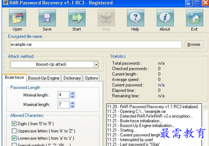Toggle the Uppercase letters checkbox
209x146 pixels.
[x=14, y=131]
